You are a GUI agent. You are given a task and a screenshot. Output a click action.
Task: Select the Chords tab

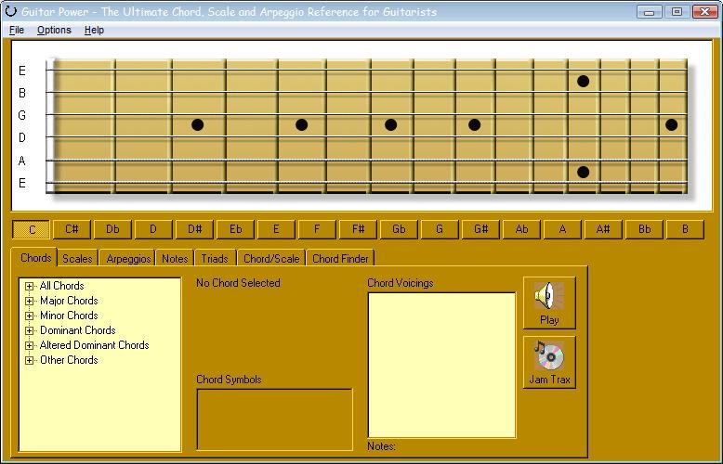pos(35,257)
